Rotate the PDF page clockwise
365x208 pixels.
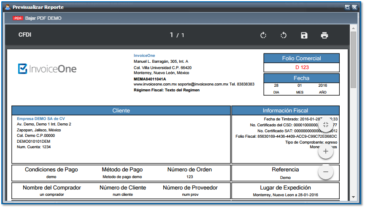click(263, 35)
